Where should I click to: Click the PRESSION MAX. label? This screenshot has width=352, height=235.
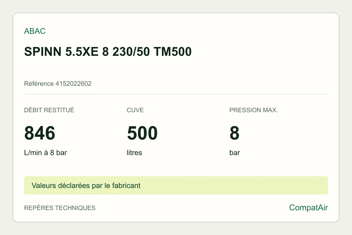253,110
